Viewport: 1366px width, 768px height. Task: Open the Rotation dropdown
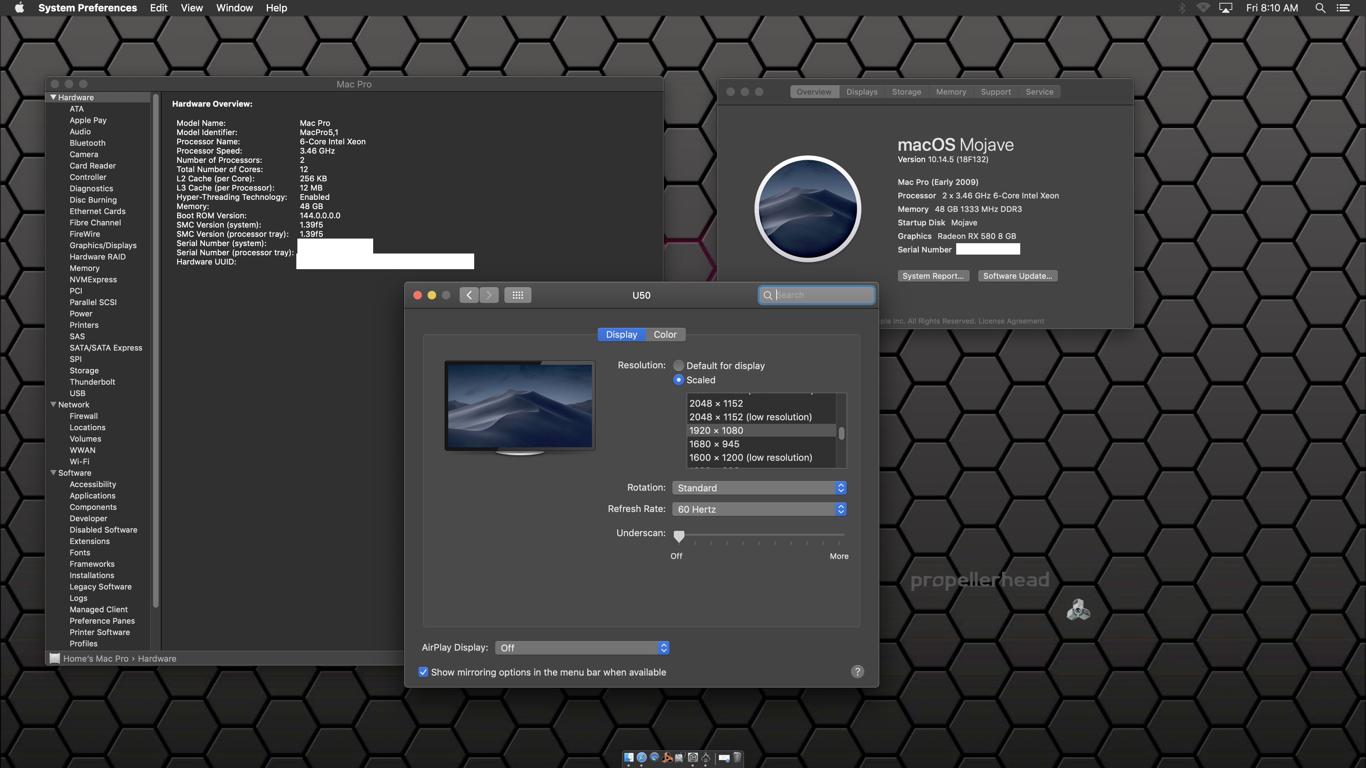[758, 487]
